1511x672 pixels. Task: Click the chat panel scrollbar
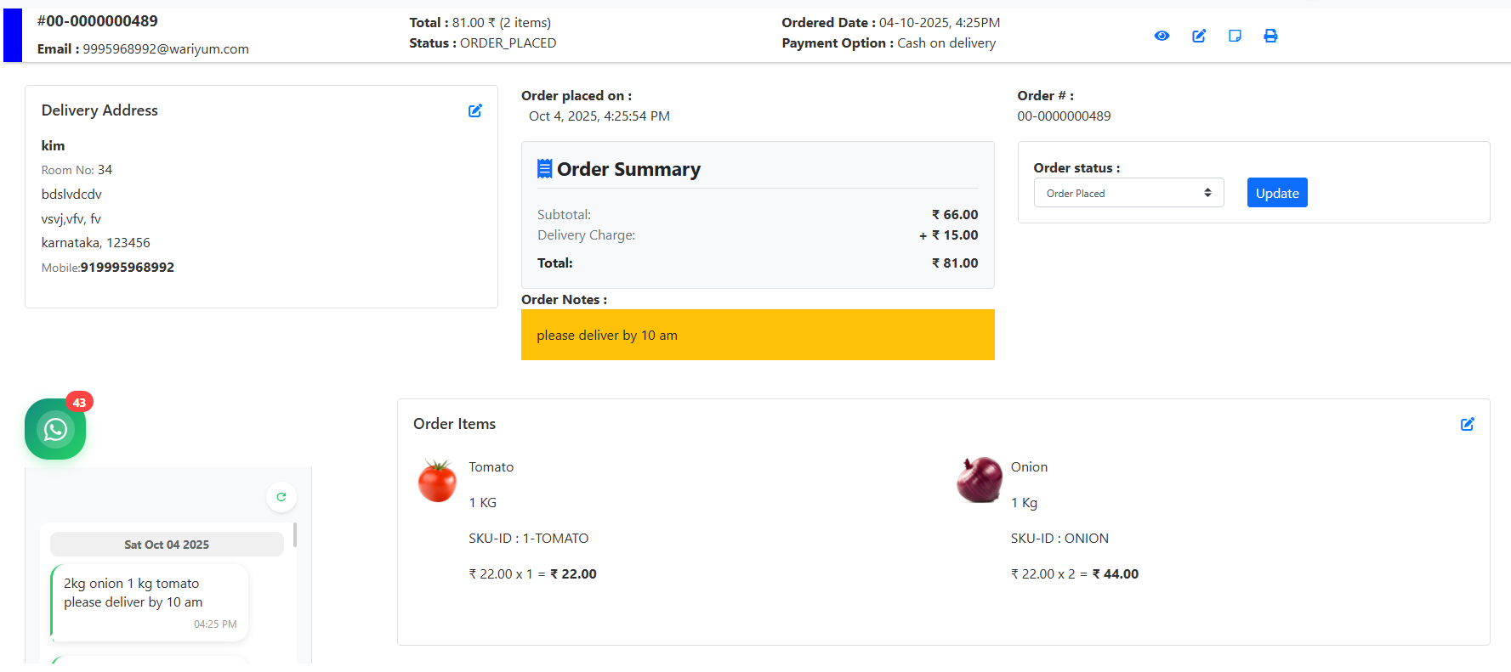(295, 535)
